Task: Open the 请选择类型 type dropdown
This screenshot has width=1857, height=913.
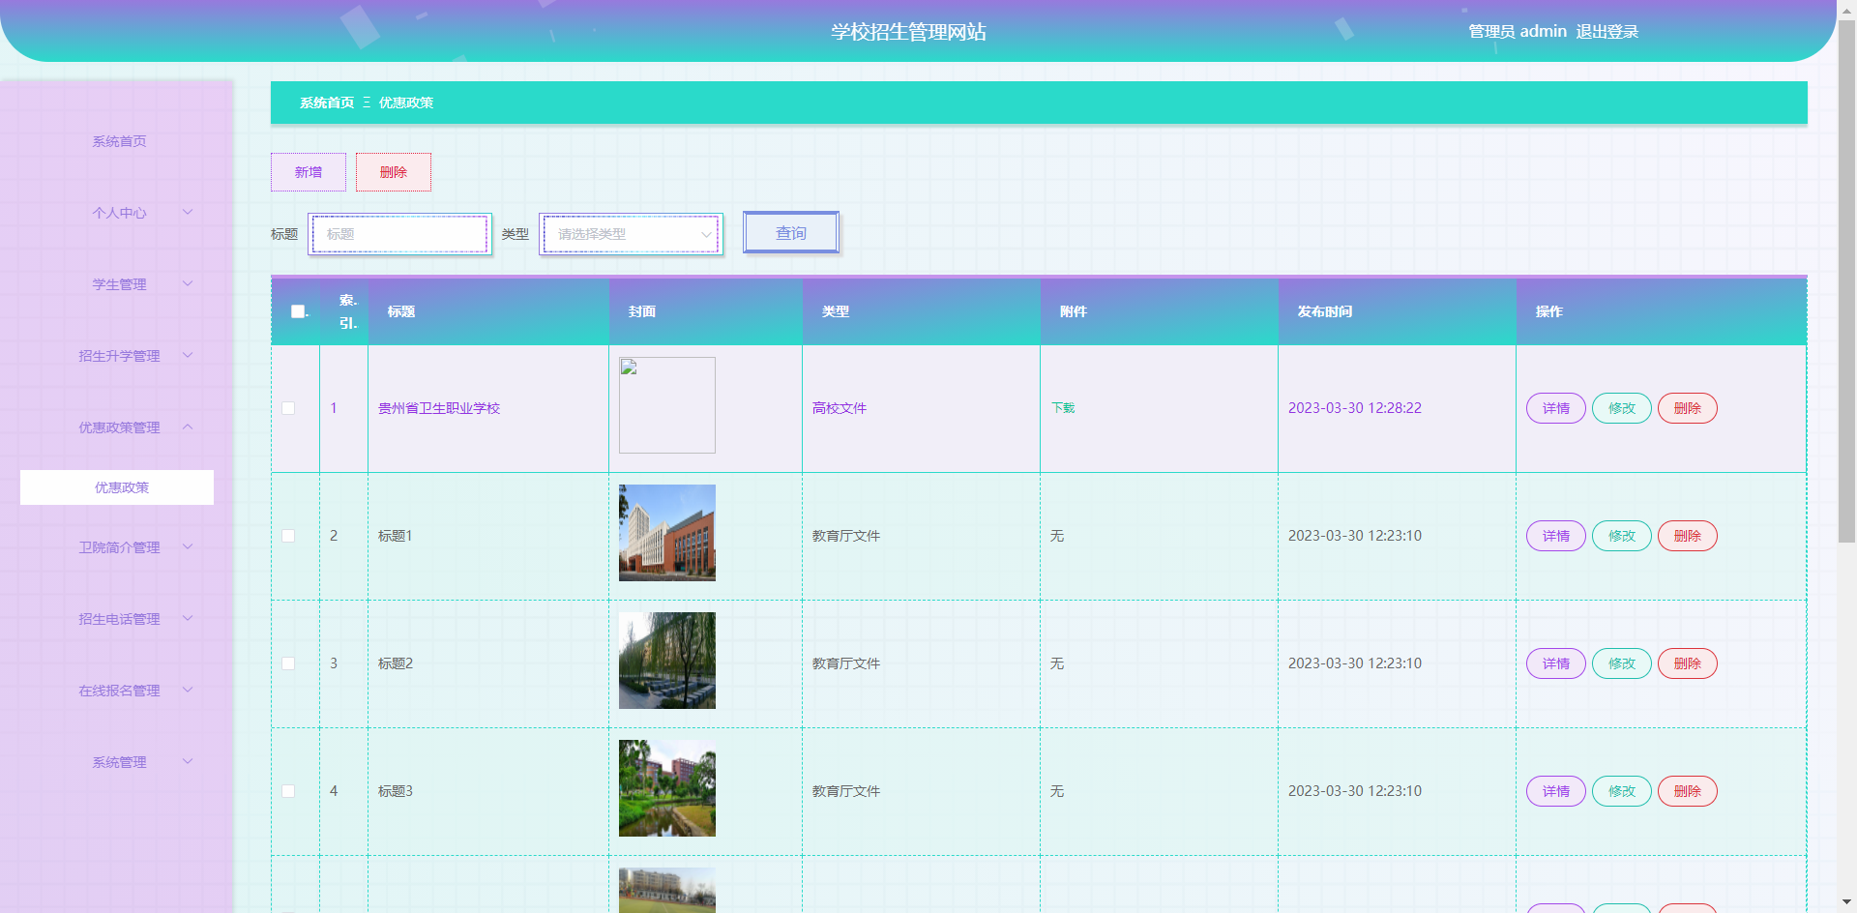Action: tap(631, 234)
